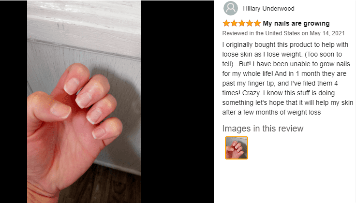Click the Images in this review heading
Screen dimensions: 356x203
[263, 129]
